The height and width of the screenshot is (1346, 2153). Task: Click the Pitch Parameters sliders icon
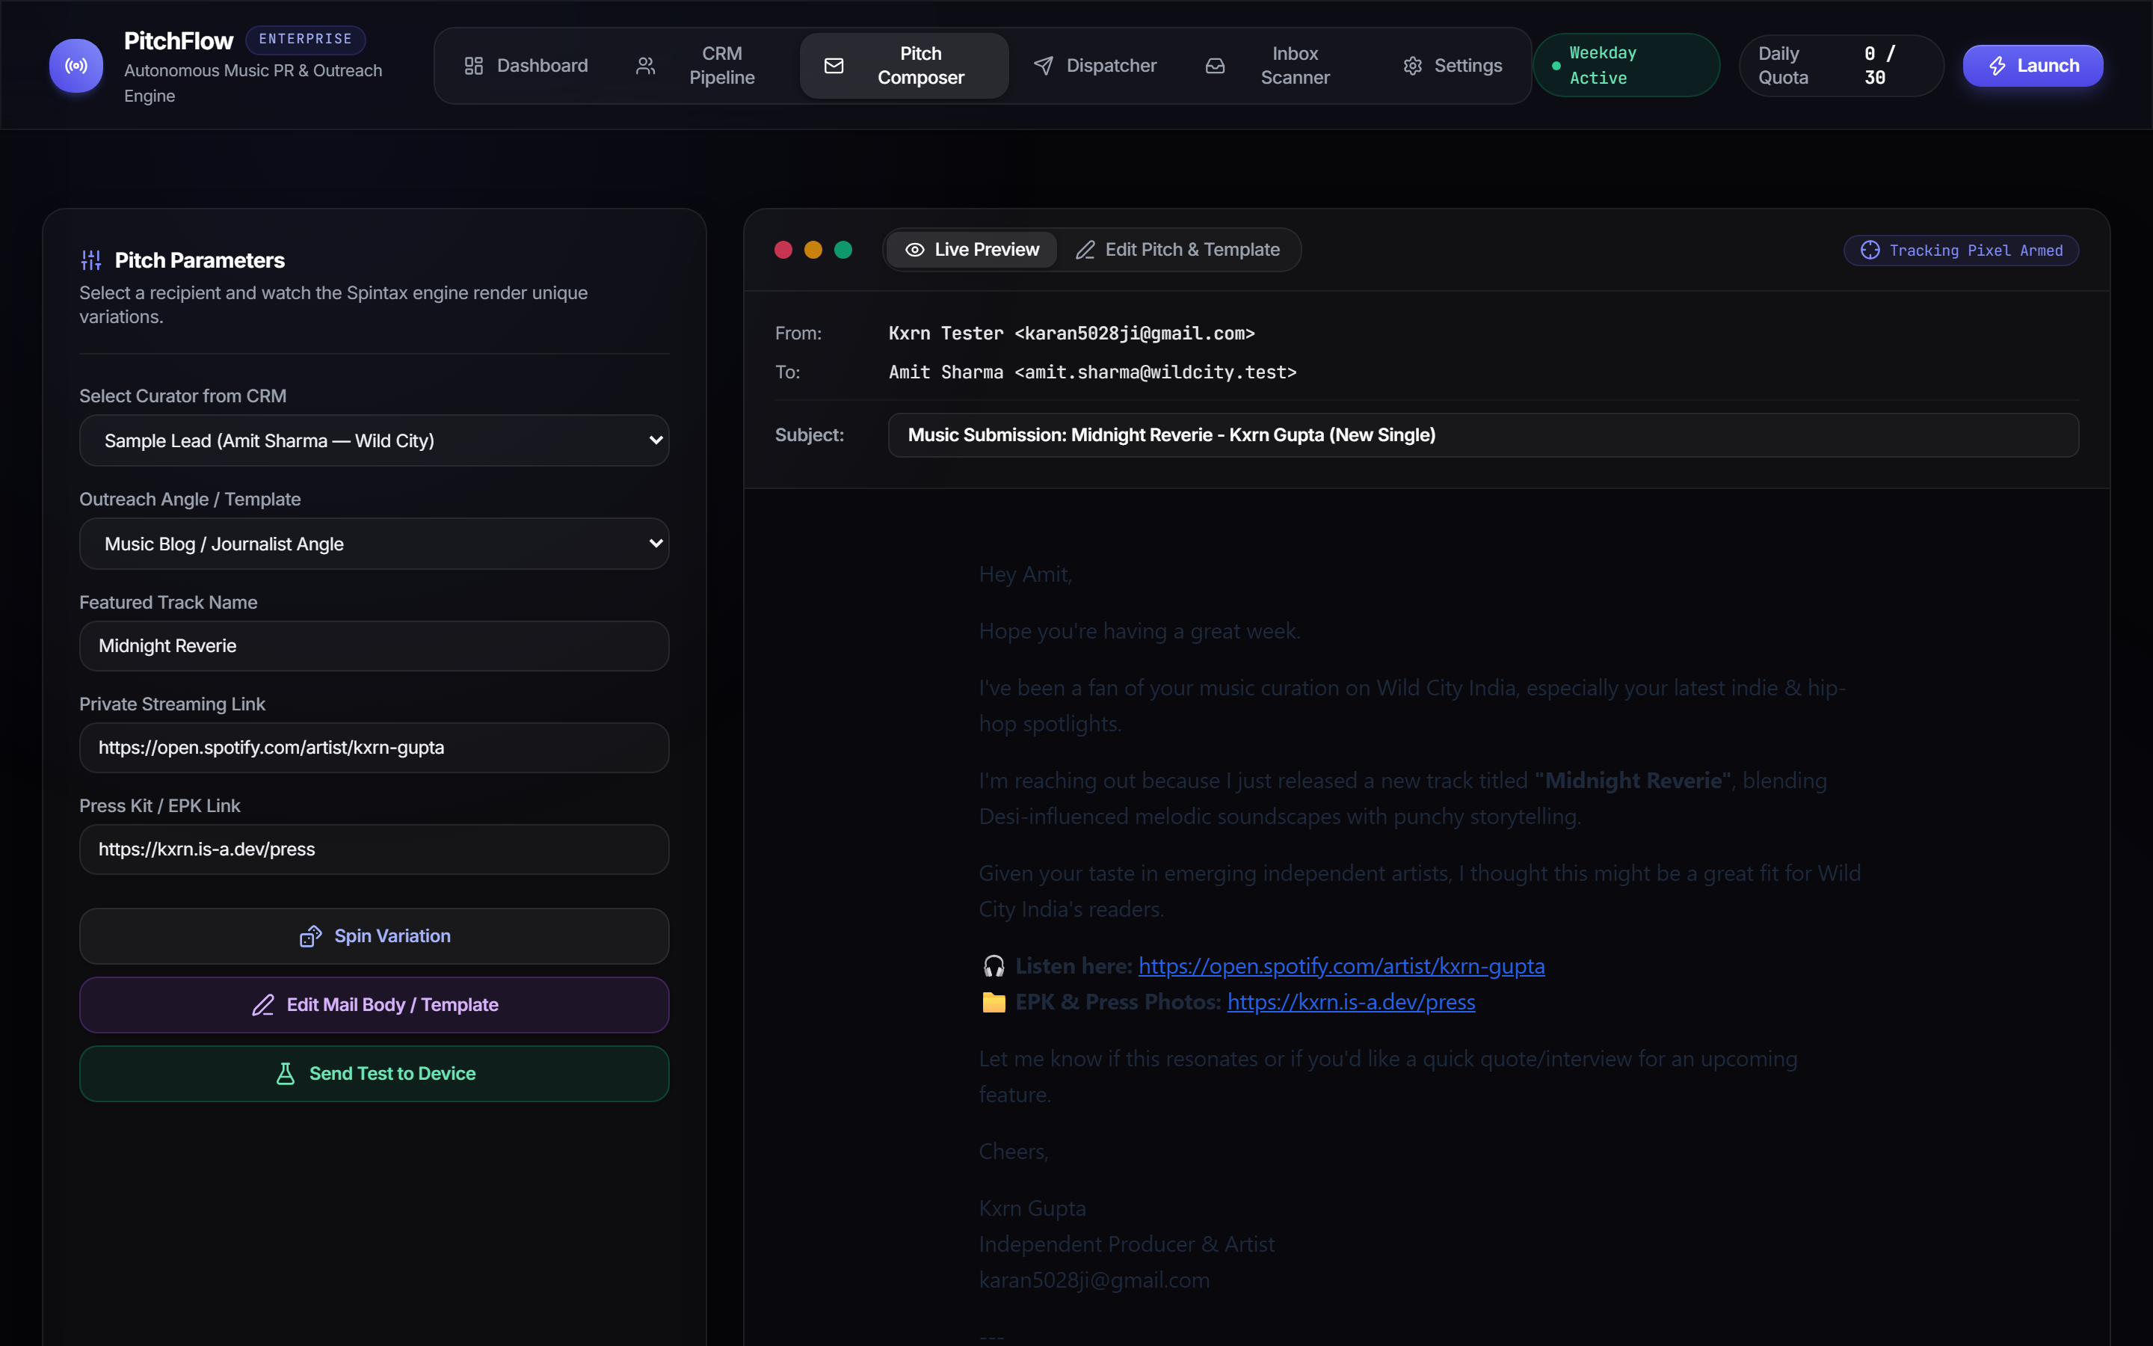(x=90, y=260)
